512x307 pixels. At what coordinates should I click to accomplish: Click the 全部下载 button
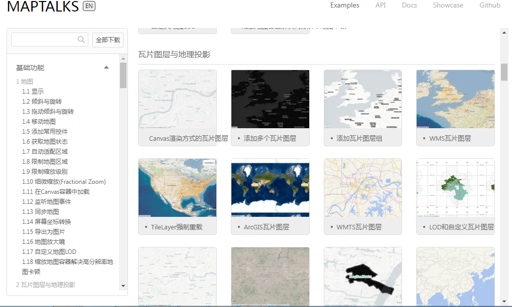[x=108, y=40]
